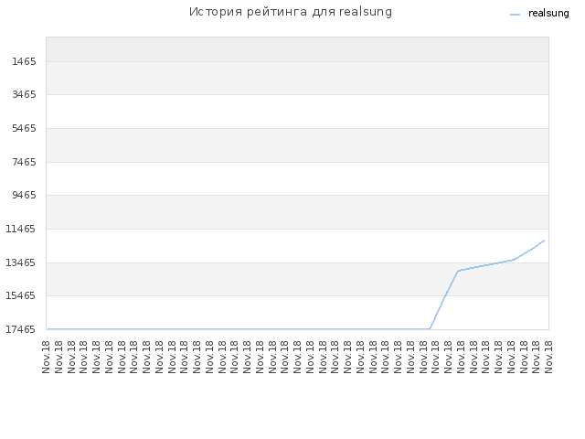Click the last Nov.18 x-axis label

pos(548,357)
